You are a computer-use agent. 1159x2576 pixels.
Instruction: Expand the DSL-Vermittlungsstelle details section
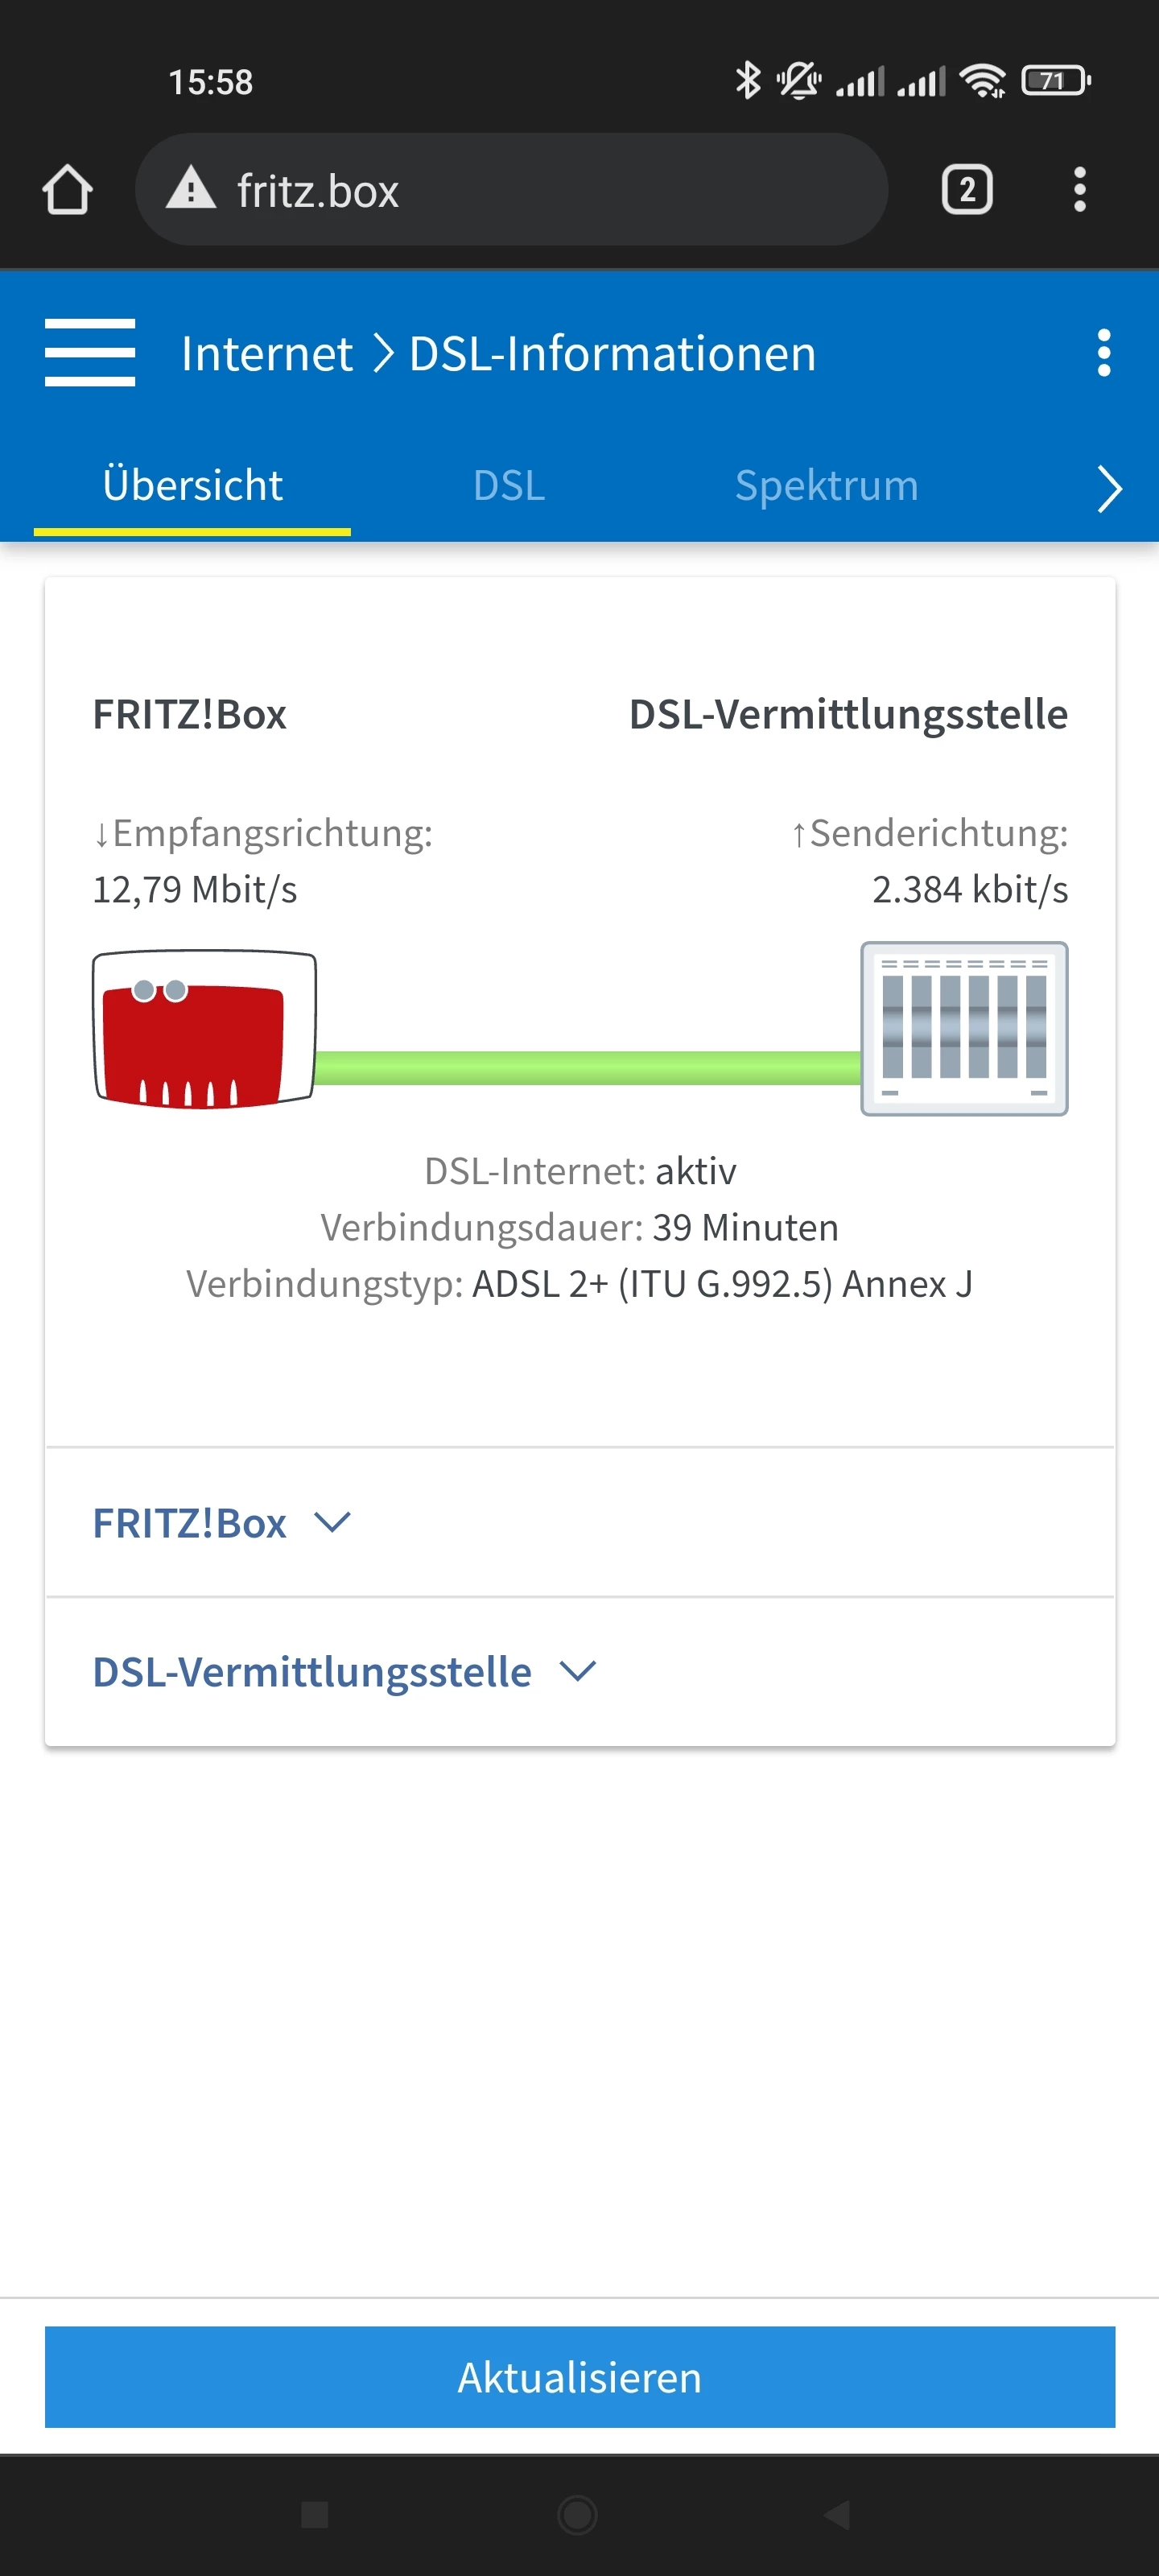coord(344,1672)
